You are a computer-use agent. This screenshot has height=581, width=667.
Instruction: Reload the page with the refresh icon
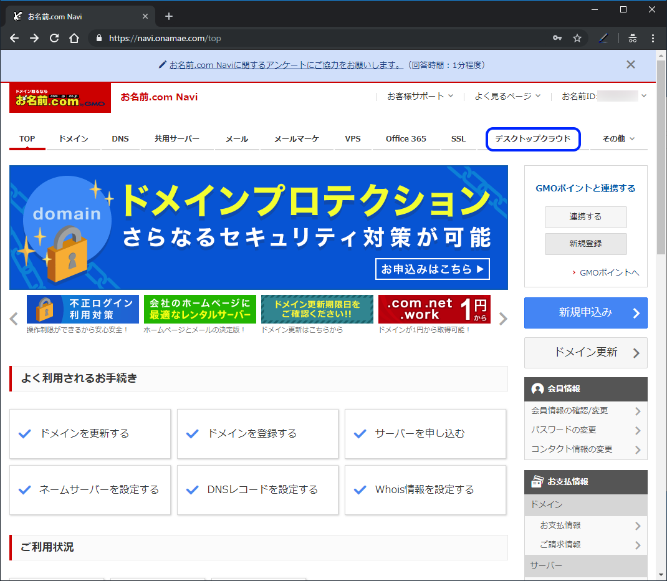[54, 38]
